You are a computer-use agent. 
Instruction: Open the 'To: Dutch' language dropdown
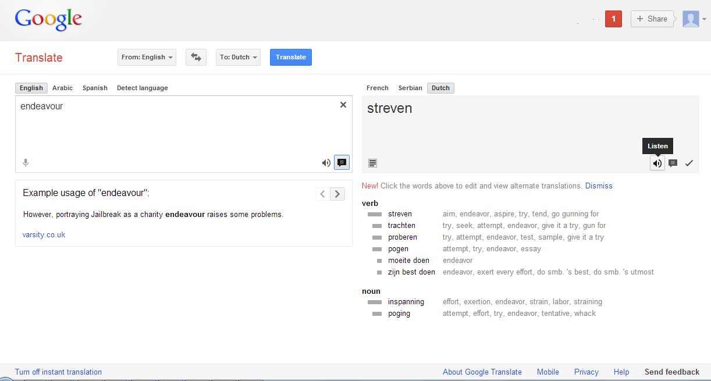238,57
